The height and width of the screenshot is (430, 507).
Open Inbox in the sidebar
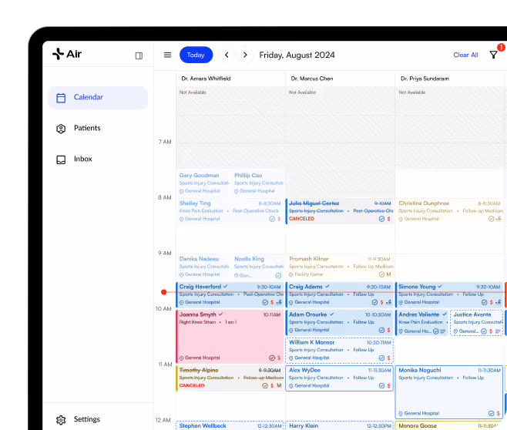coord(98,159)
